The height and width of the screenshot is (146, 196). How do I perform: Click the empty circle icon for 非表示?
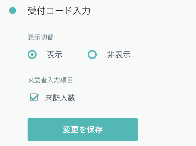point(92,54)
